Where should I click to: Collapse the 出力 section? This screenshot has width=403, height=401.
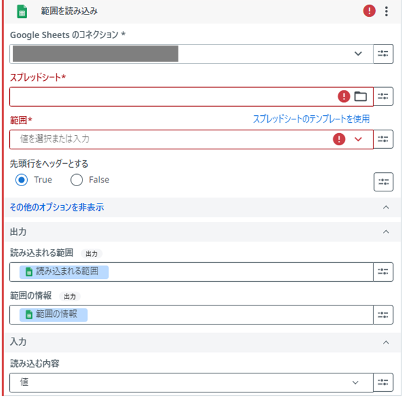click(x=386, y=232)
